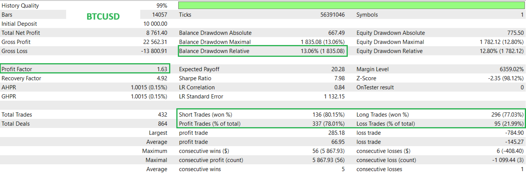Screen dimensions: 526x173
Task: Select the Gross Loss value -13 800.91
Action: pos(152,51)
